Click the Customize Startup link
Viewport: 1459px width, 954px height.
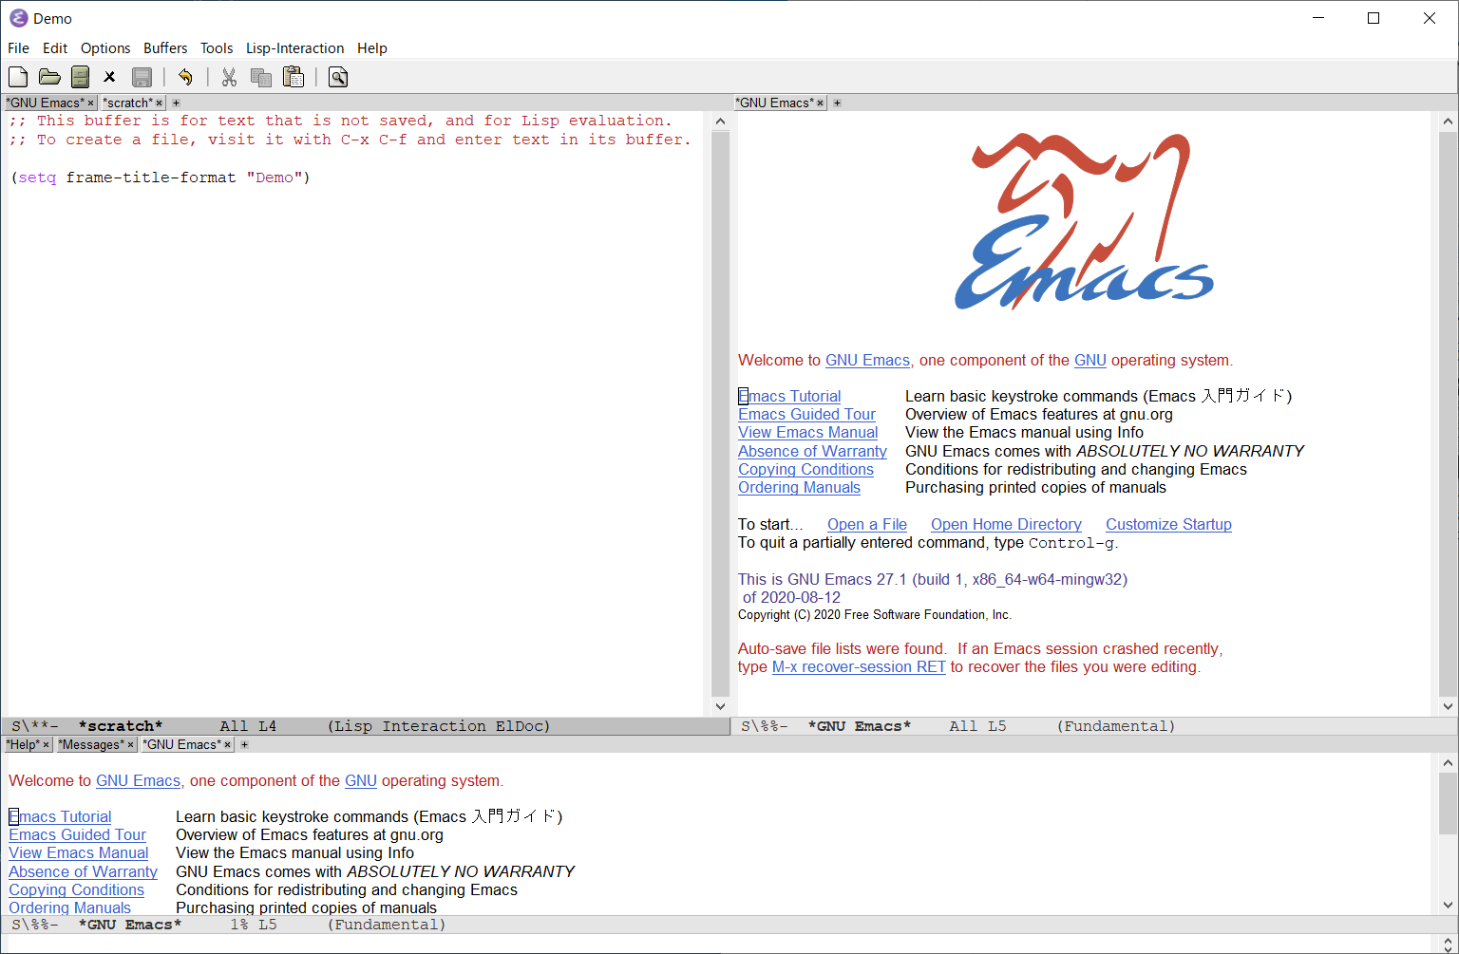[1168, 525]
